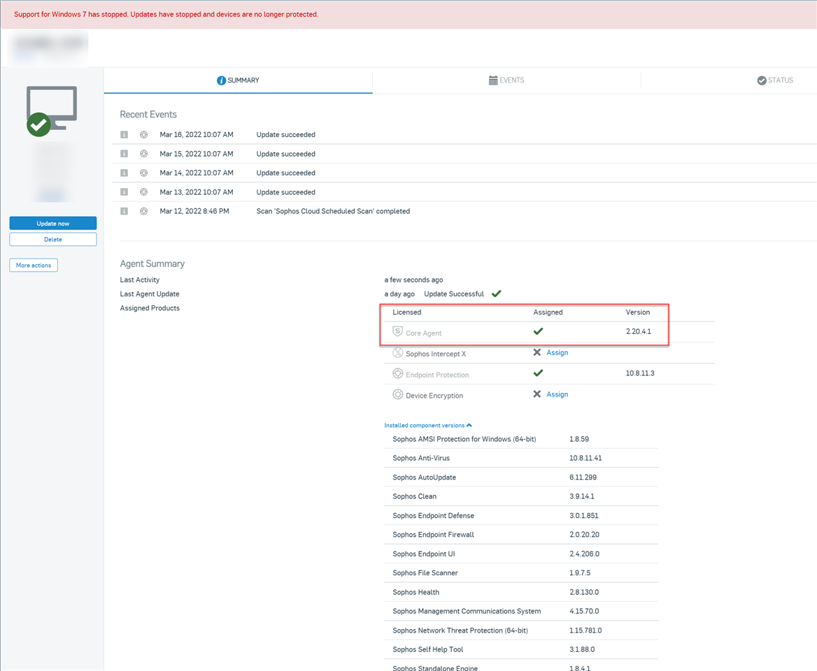Open the Status tab
817x671 pixels.
774,80
